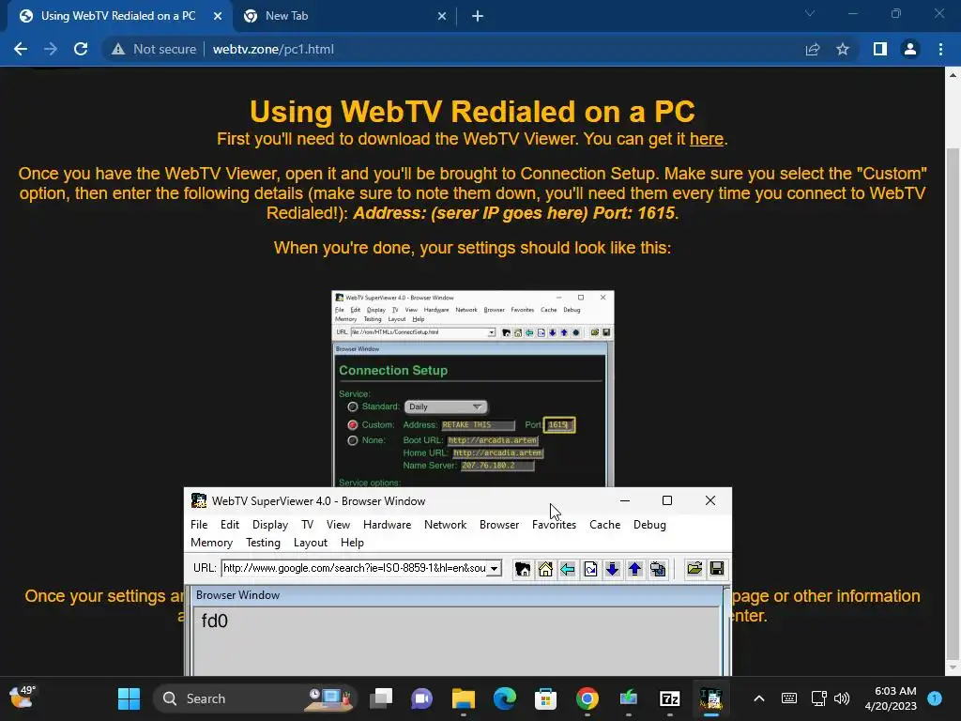Open the View menu in SuperViewer
This screenshot has height=721, width=961.
(x=338, y=525)
